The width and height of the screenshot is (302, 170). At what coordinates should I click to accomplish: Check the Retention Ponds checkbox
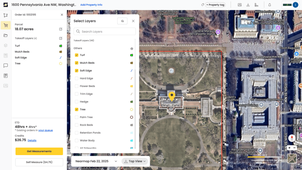(x=77, y=133)
